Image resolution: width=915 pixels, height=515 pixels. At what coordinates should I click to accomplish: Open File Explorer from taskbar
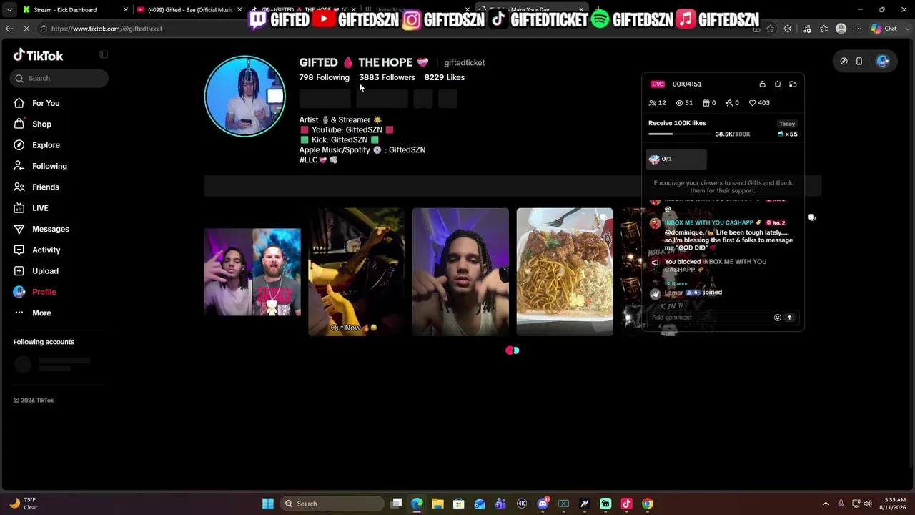437,504
